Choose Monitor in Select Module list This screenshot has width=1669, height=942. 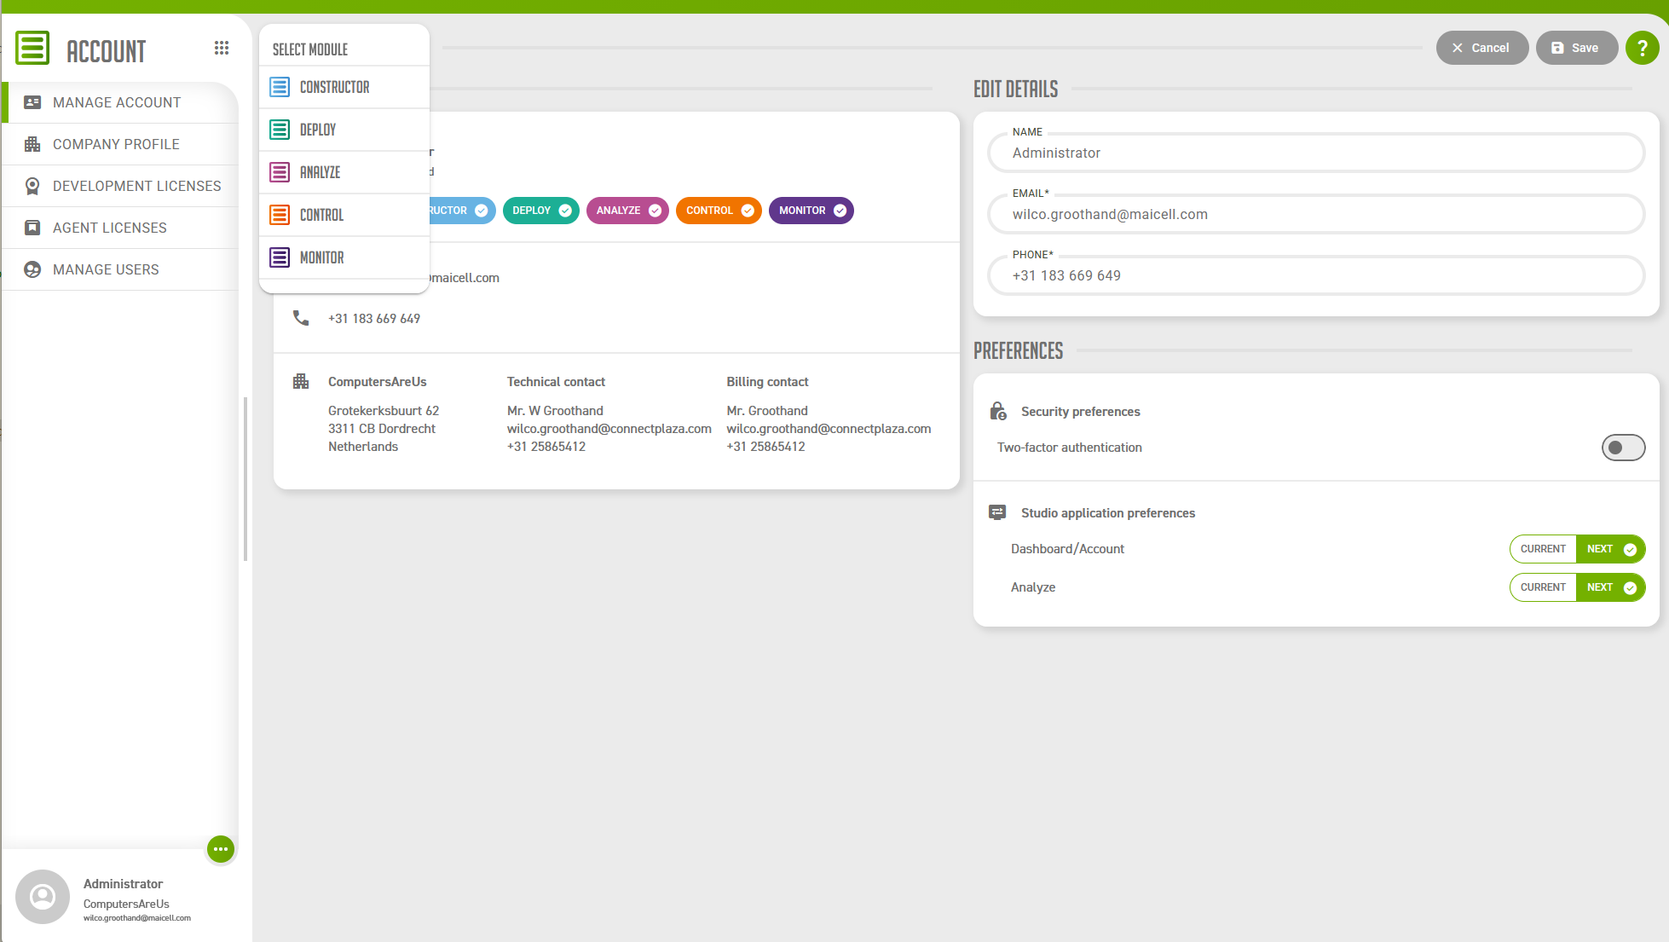coord(344,257)
